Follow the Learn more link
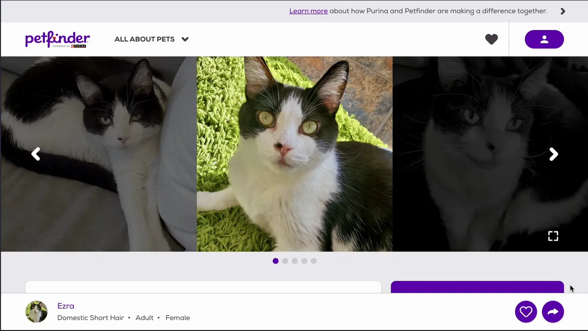 point(308,11)
